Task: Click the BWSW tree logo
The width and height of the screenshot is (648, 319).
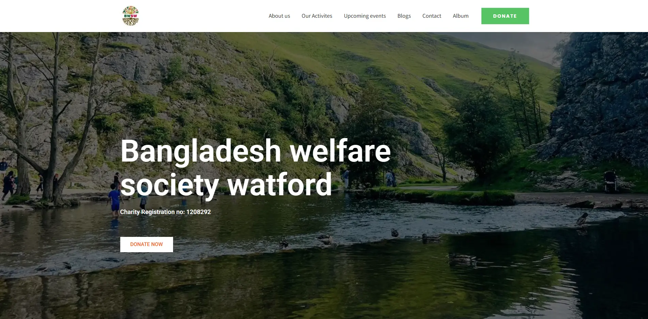Action: coord(130,16)
